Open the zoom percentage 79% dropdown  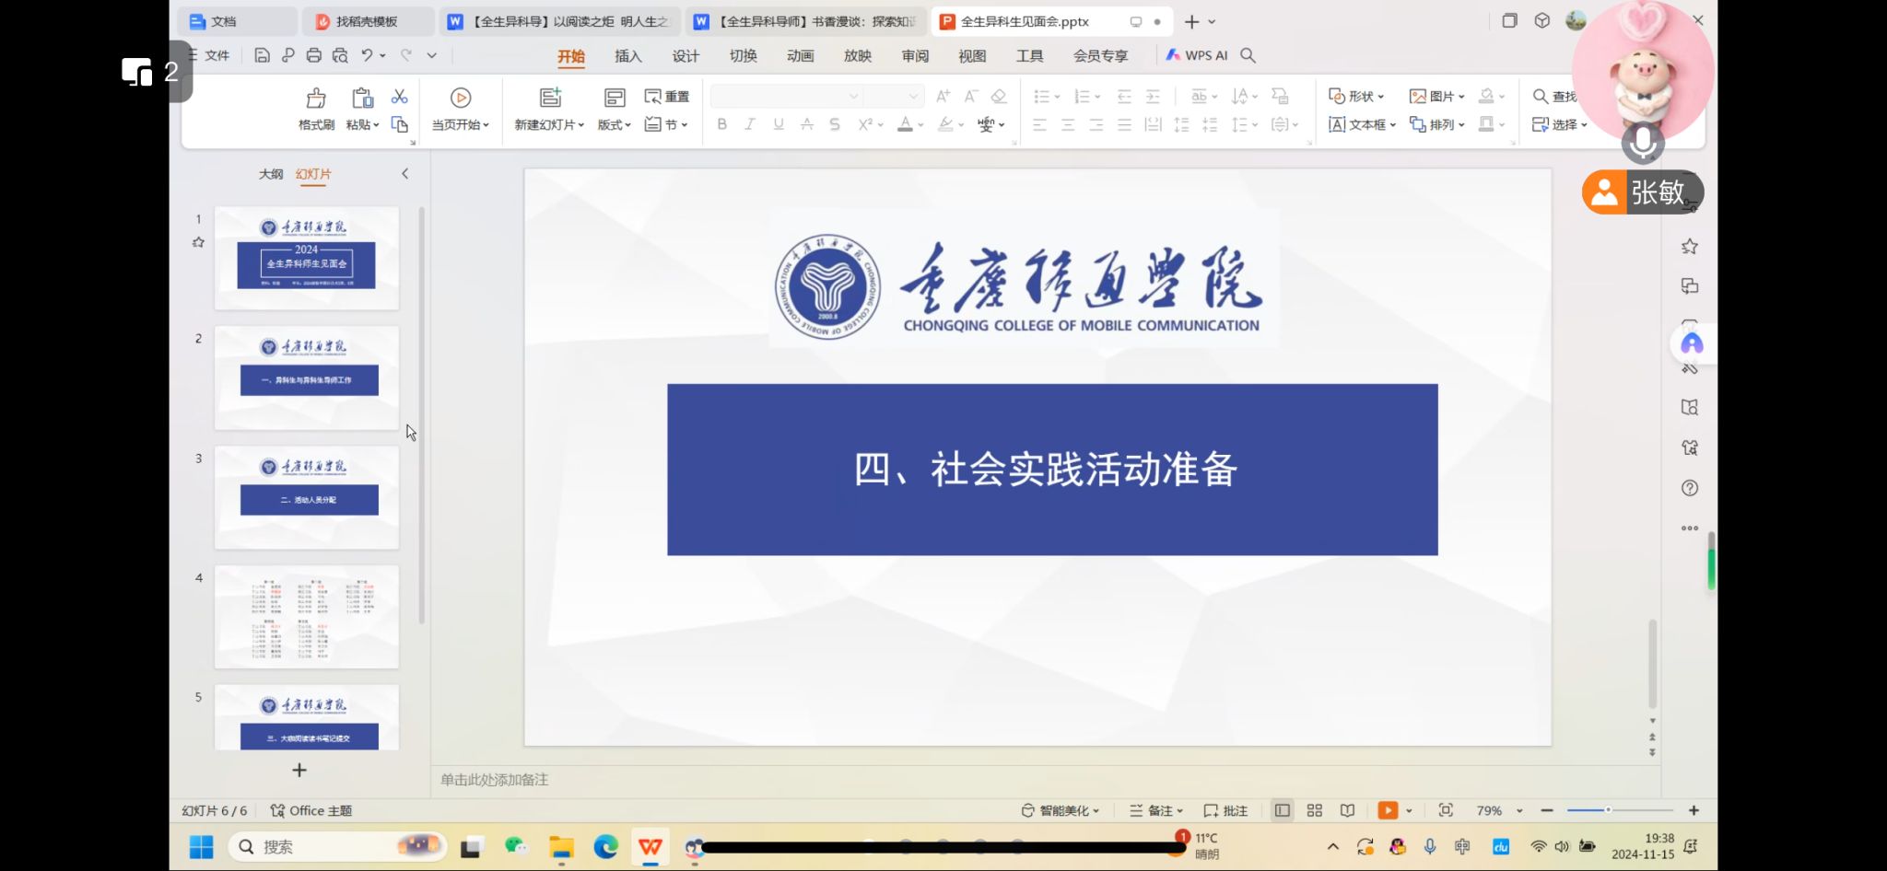coord(1499,810)
